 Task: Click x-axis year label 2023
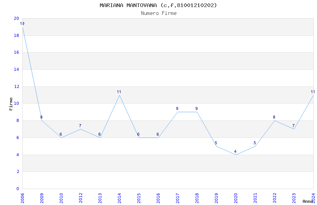(x=294, y=198)
